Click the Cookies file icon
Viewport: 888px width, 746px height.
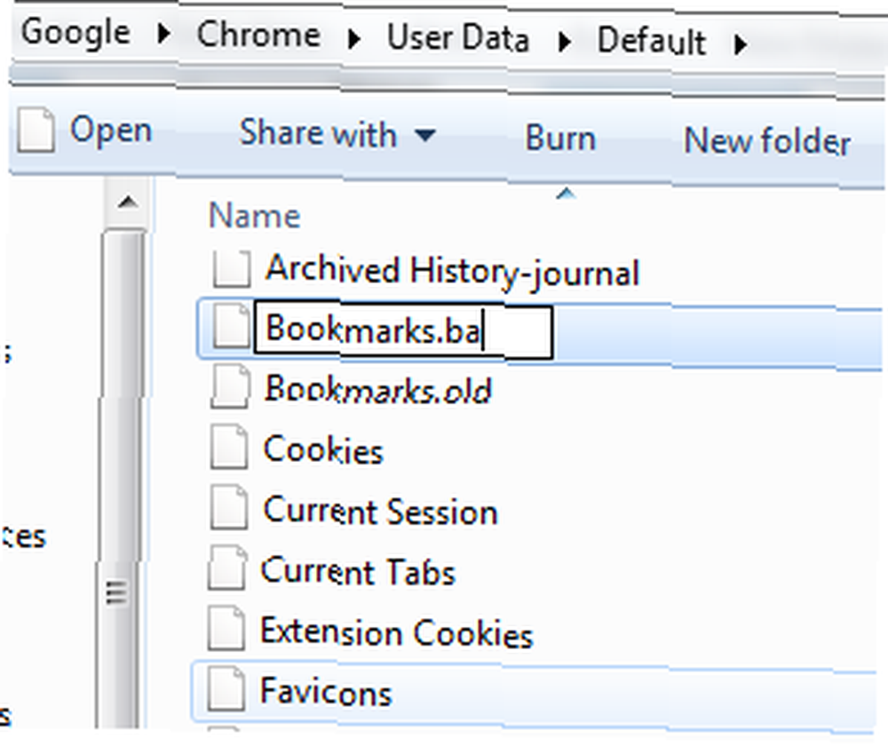tap(229, 447)
